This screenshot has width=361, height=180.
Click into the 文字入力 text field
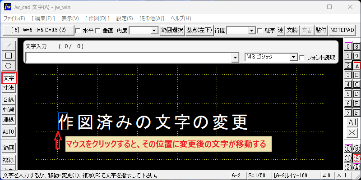click(129, 58)
